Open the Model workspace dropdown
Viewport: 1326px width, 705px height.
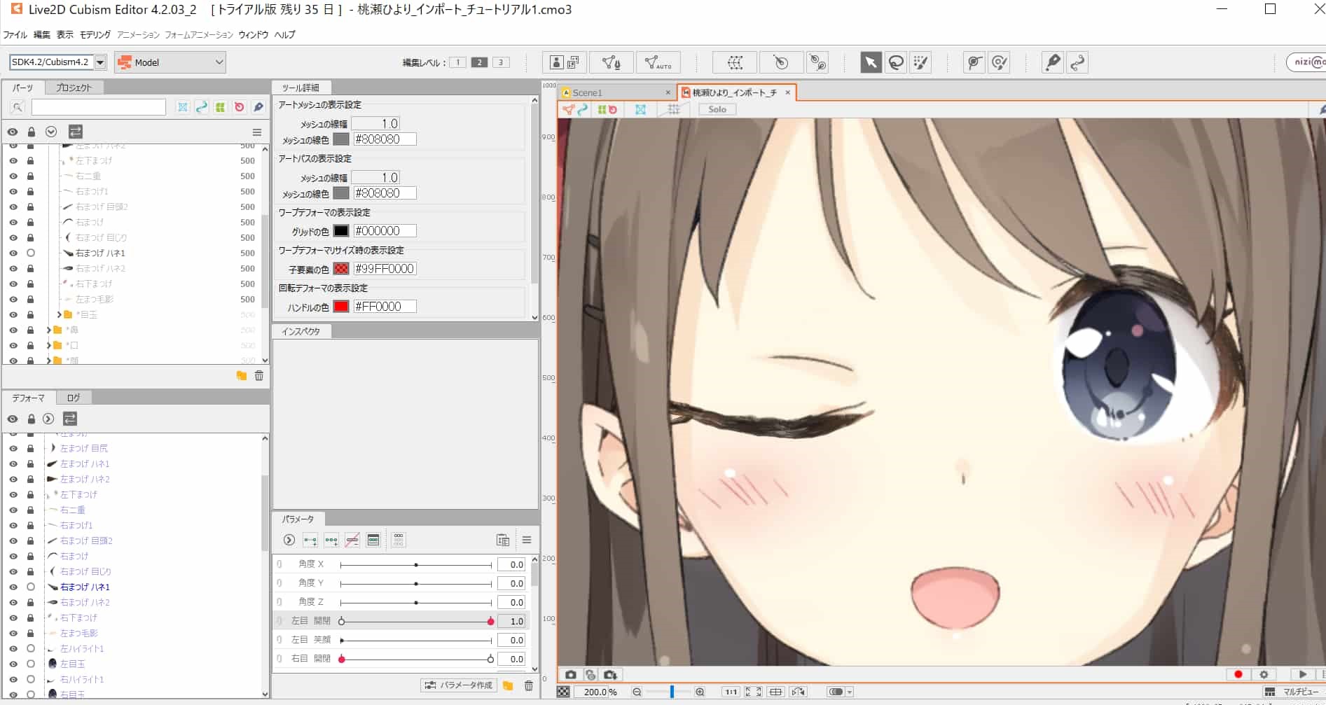pyautogui.click(x=170, y=62)
